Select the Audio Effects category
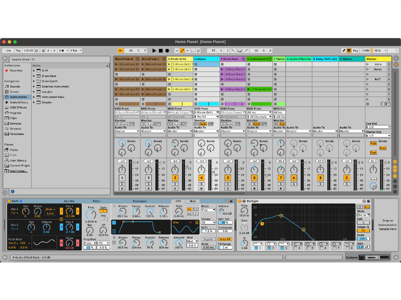Viewport: 401px width, 300px height. pos(19,102)
